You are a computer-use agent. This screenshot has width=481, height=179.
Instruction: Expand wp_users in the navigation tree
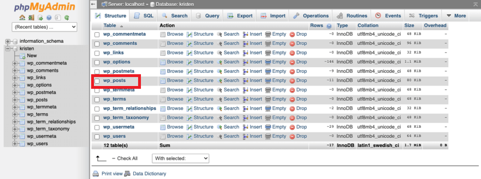[x=15, y=144]
